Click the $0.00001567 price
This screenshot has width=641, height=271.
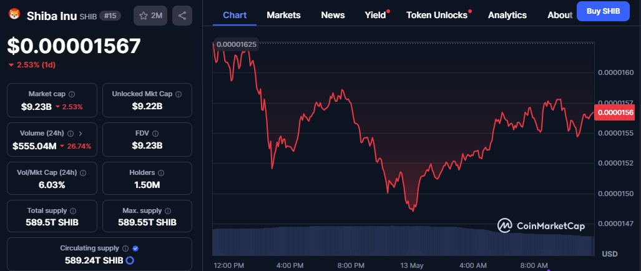coord(74,46)
